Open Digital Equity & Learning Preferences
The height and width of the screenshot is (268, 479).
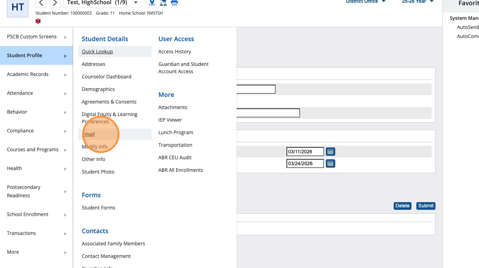(110, 118)
